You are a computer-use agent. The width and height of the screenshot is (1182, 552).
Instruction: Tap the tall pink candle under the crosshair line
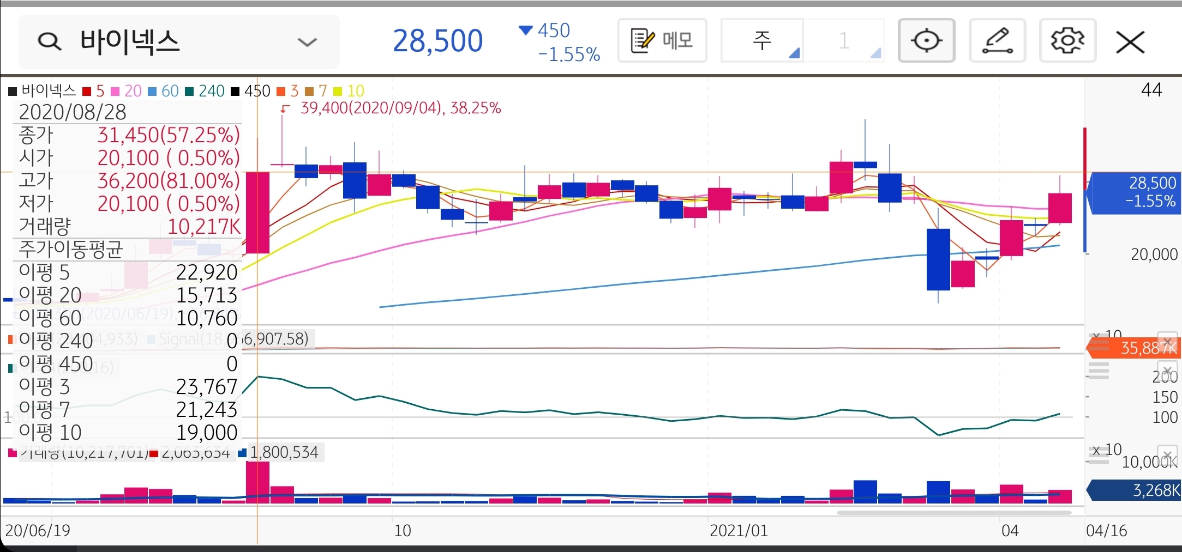coord(257,213)
